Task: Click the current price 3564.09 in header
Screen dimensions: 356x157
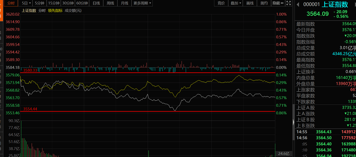Action: [x=318, y=14]
